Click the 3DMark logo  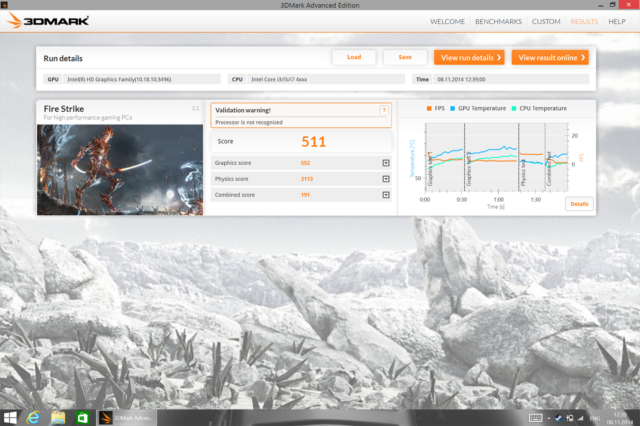click(48, 21)
